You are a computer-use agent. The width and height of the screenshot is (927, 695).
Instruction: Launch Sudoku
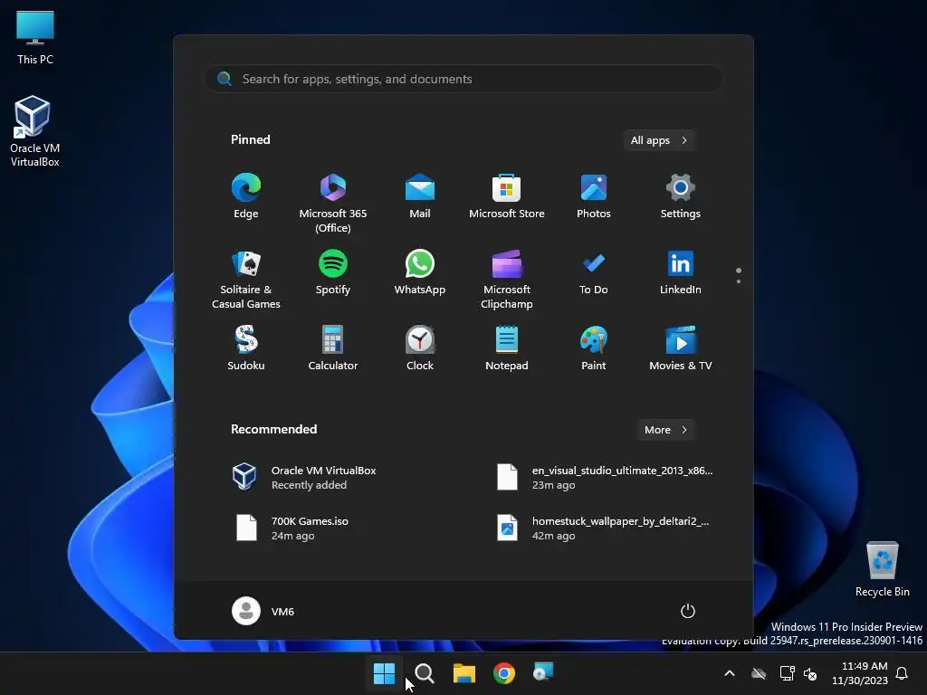click(x=246, y=348)
